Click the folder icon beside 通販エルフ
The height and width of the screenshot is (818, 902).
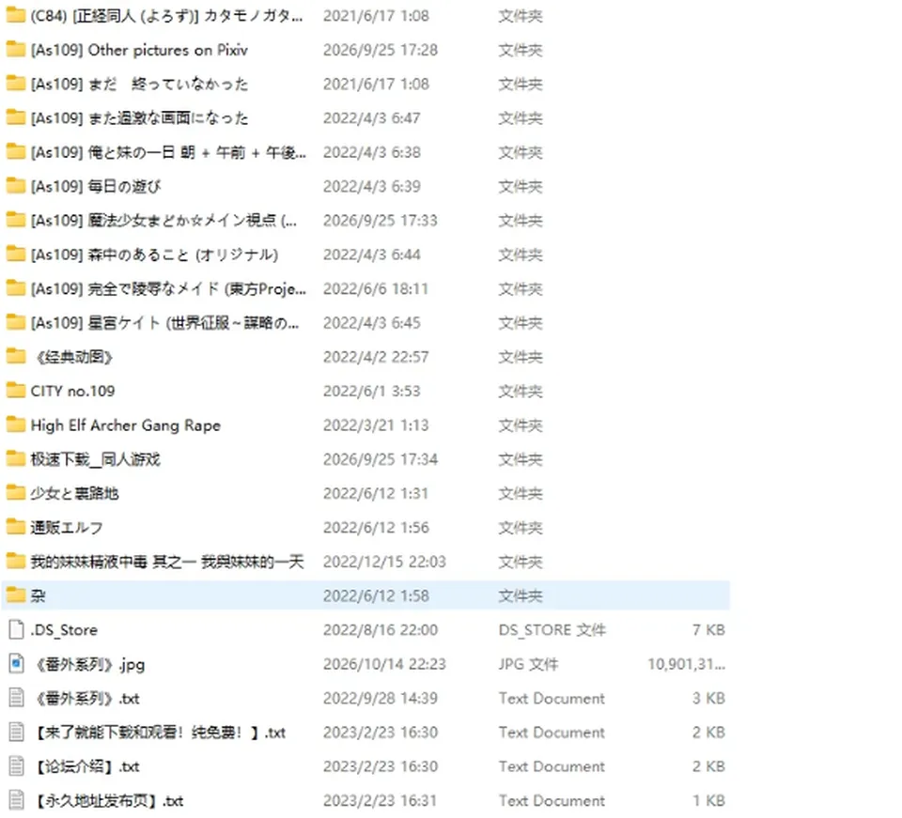click(x=16, y=527)
